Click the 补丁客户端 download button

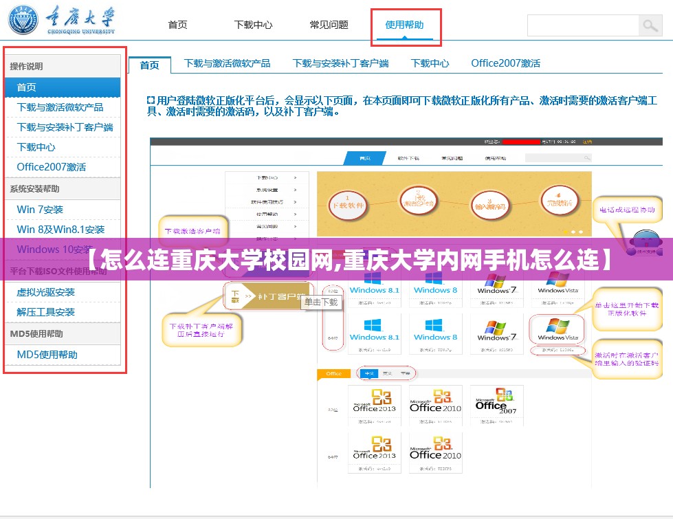268,296
